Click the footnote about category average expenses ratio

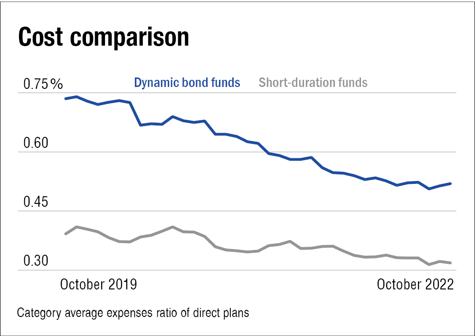coord(133,314)
